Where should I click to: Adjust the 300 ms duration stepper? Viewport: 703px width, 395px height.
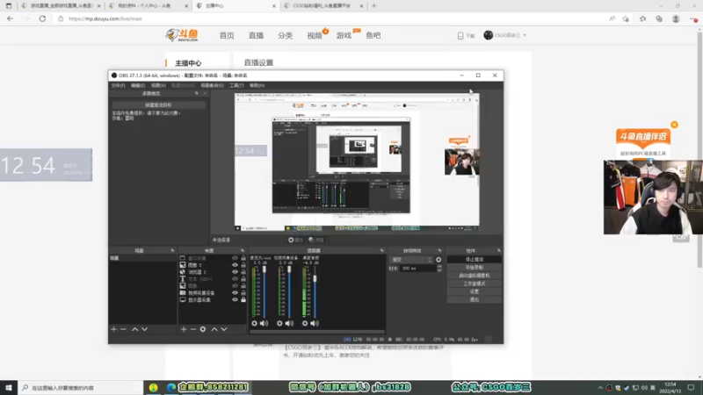coord(439,269)
